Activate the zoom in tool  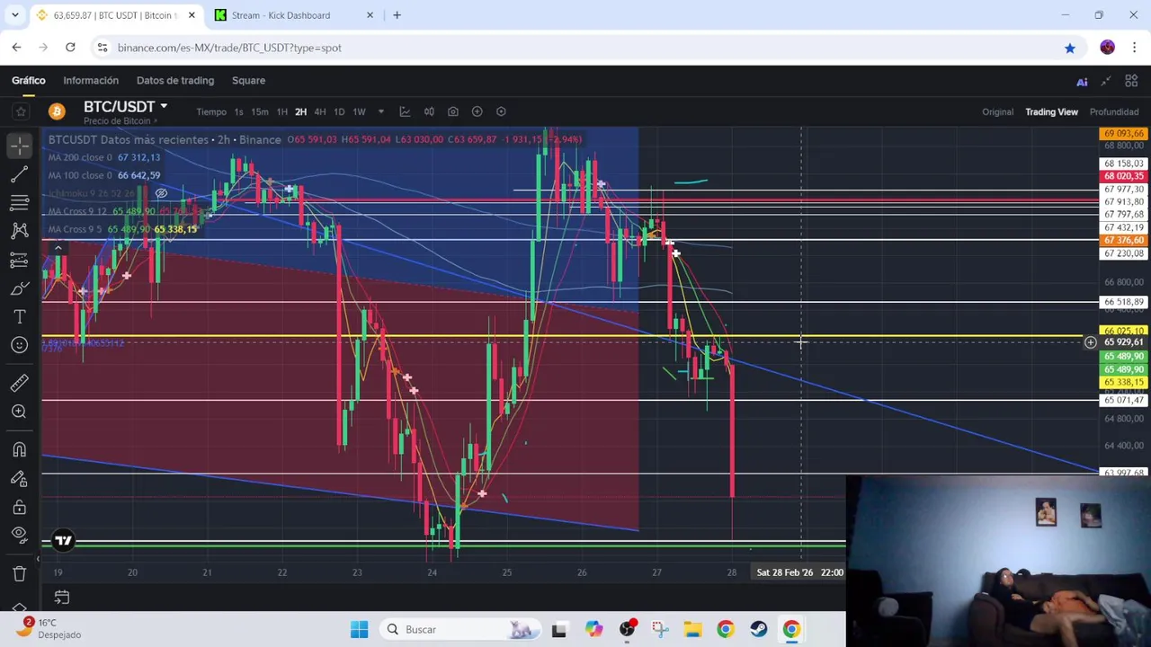point(19,412)
